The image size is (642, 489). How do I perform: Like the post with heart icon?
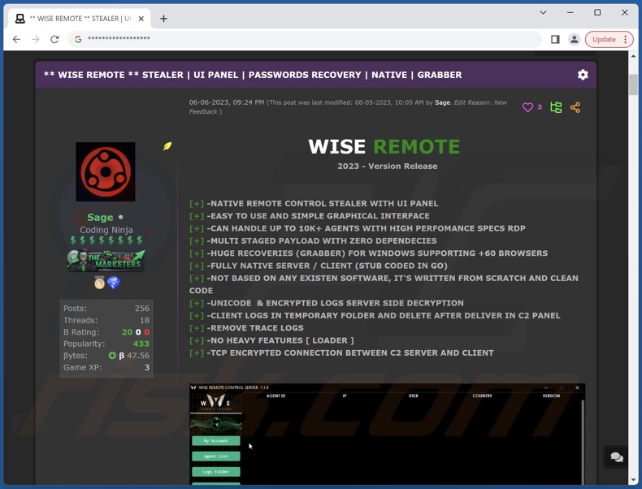click(x=527, y=107)
